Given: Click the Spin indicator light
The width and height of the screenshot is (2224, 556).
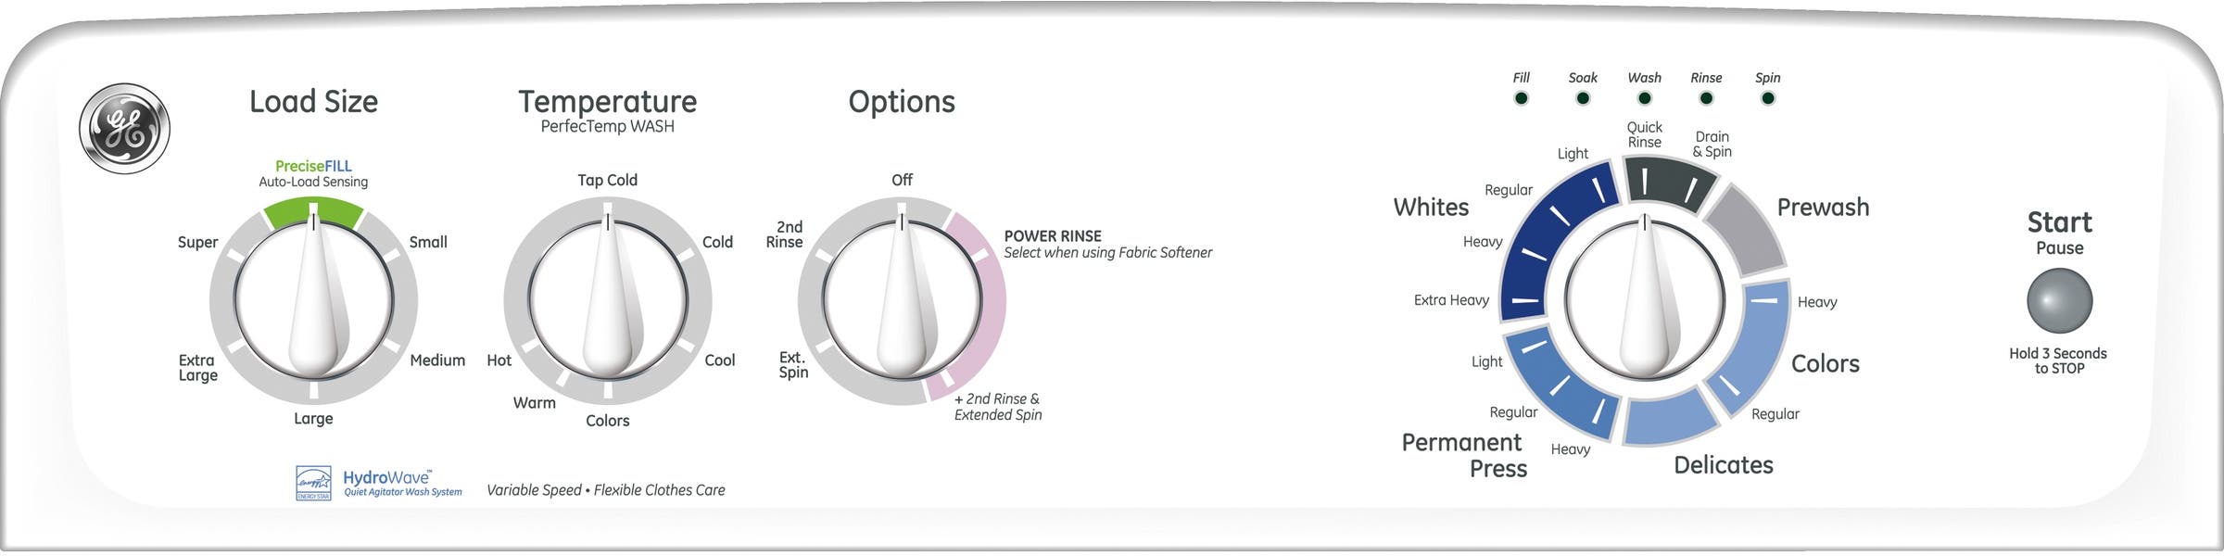Looking at the screenshot, I should click(x=1767, y=98).
